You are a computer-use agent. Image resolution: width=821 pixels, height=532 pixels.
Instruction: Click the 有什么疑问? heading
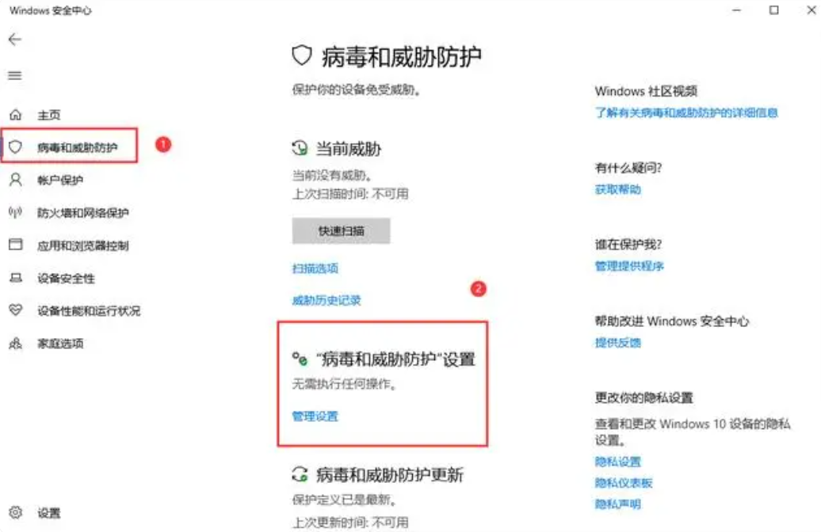[628, 168]
